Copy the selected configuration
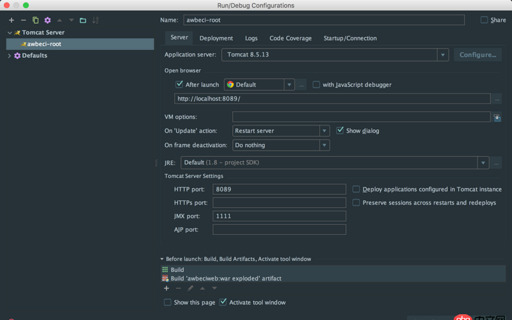Image resolution: width=512 pixels, height=320 pixels. point(36,20)
